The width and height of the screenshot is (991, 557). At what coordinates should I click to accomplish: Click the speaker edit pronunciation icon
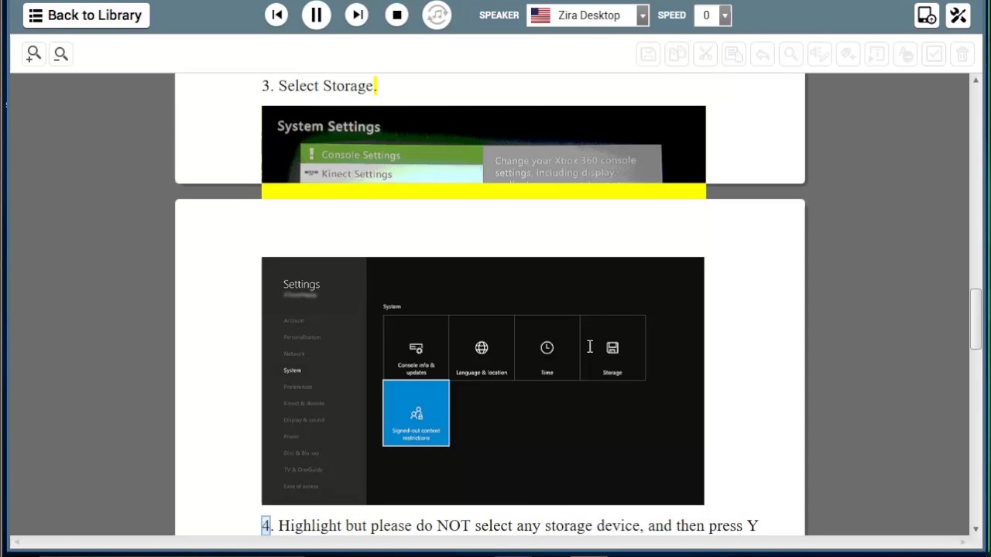[x=819, y=54]
